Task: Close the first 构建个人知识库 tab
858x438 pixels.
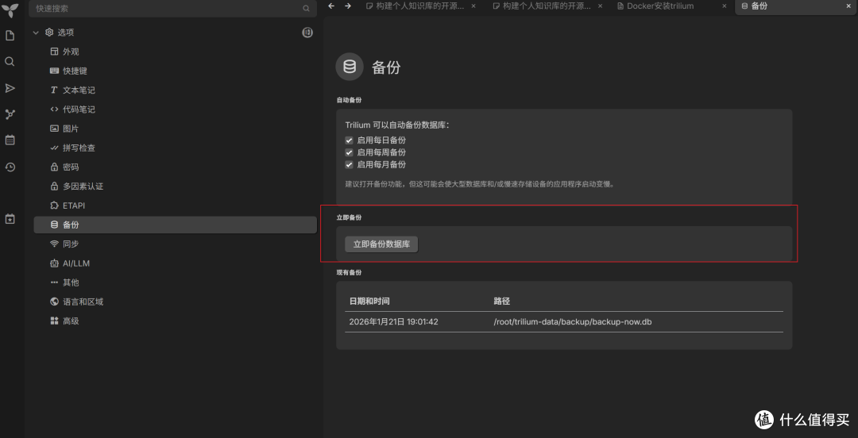Action: tap(473, 6)
